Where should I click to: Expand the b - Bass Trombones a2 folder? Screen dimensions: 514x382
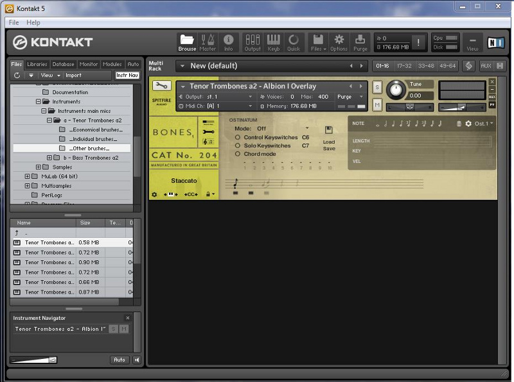coord(49,158)
